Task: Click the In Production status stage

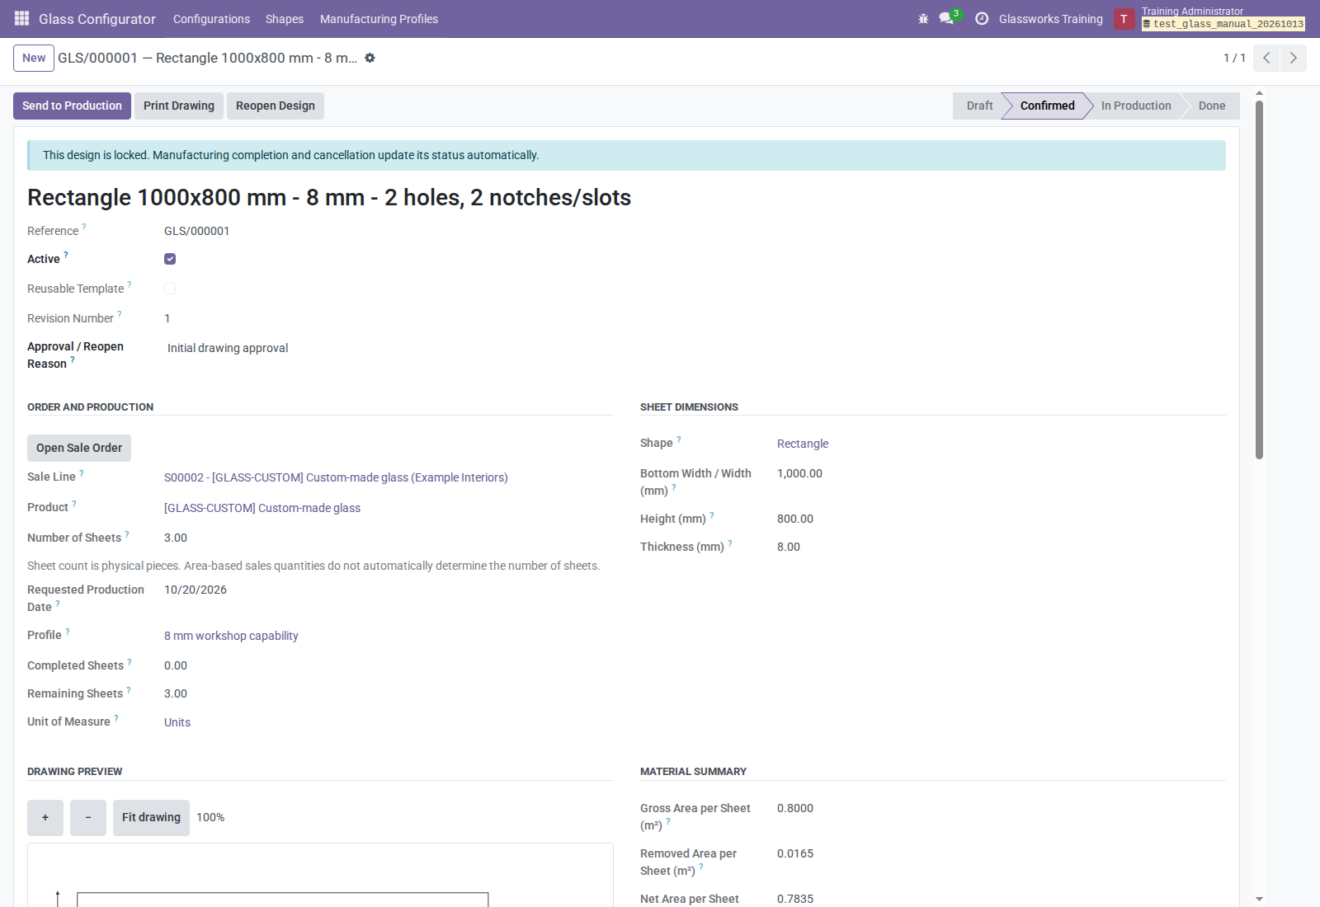Action: pos(1135,106)
